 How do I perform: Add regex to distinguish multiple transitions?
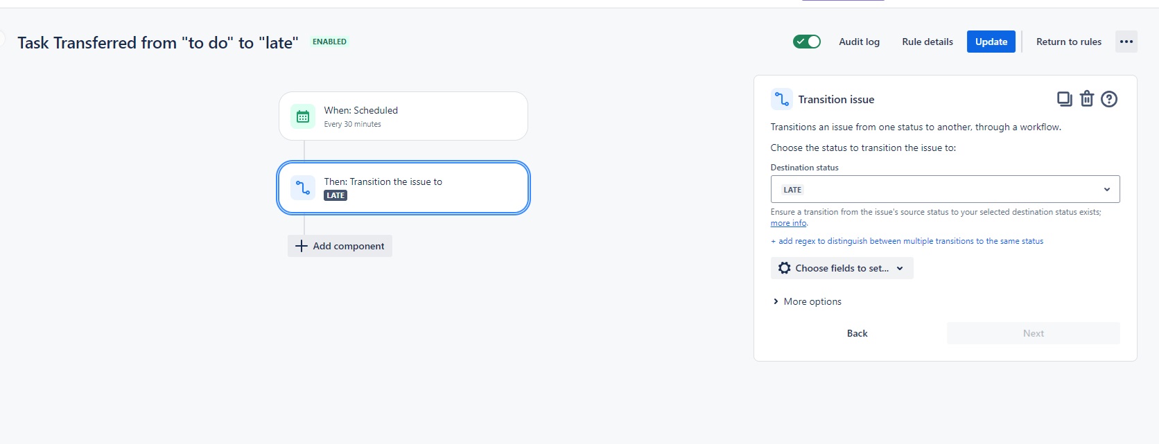coord(907,241)
